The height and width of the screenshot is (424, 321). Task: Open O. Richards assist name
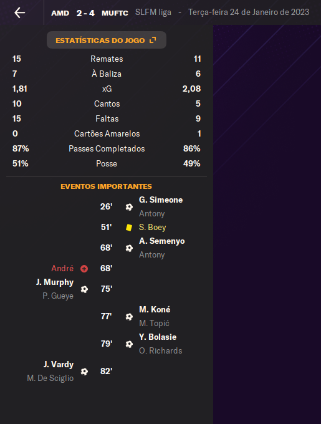(x=161, y=350)
